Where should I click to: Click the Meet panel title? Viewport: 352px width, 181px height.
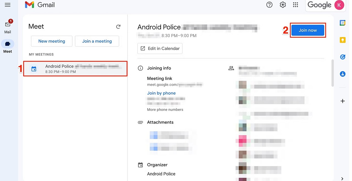click(36, 26)
